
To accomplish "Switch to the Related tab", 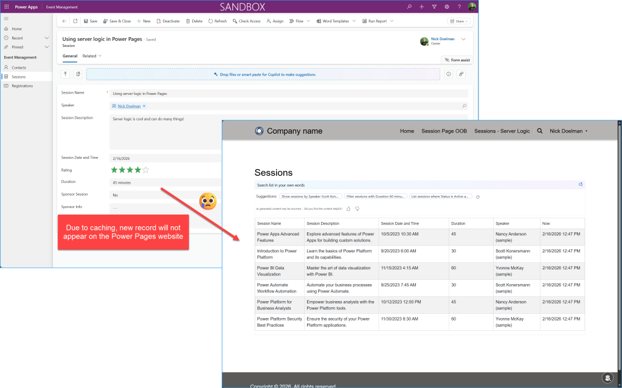I will pyautogui.click(x=92, y=56).
